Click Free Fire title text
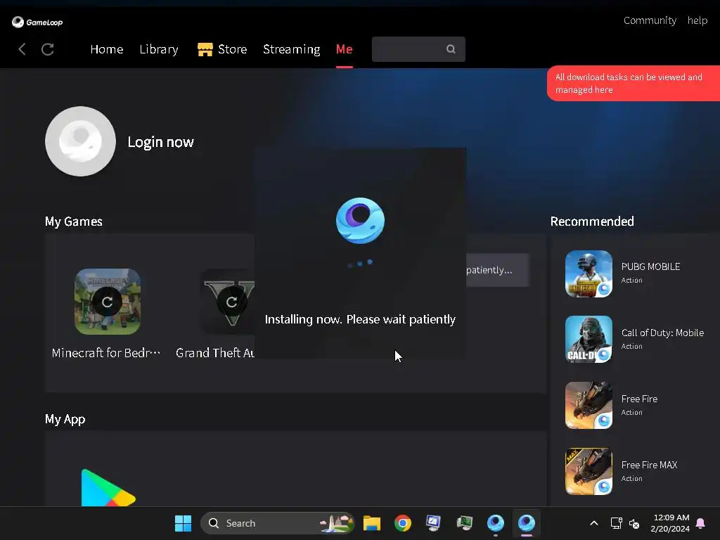The width and height of the screenshot is (720, 540). coord(639,399)
